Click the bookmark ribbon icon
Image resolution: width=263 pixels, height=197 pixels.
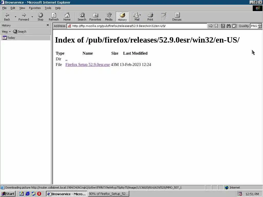[216, 26]
